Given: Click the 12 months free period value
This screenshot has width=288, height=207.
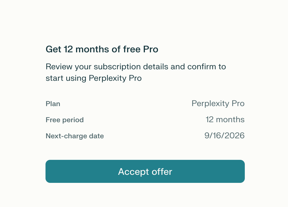Looking at the screenshot, I should (225, 120).
